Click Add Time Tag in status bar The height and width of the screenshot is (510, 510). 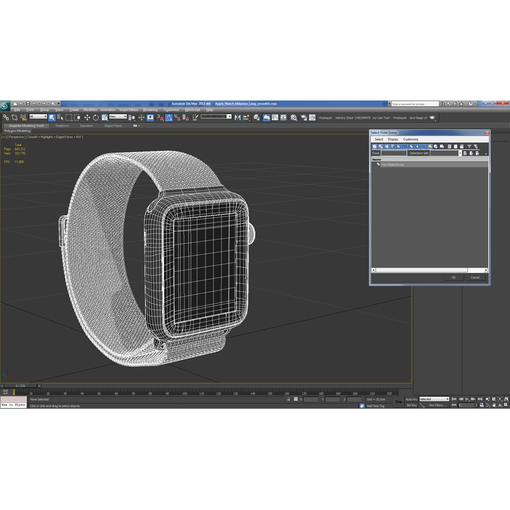[x=376, y=406]
